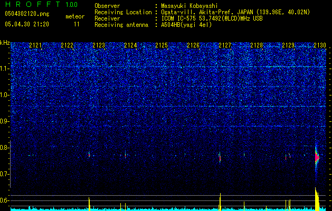Screen dimensions: 332x211
Task: Click the meteor echo below the 2127 label
Action: coord(220,157)
